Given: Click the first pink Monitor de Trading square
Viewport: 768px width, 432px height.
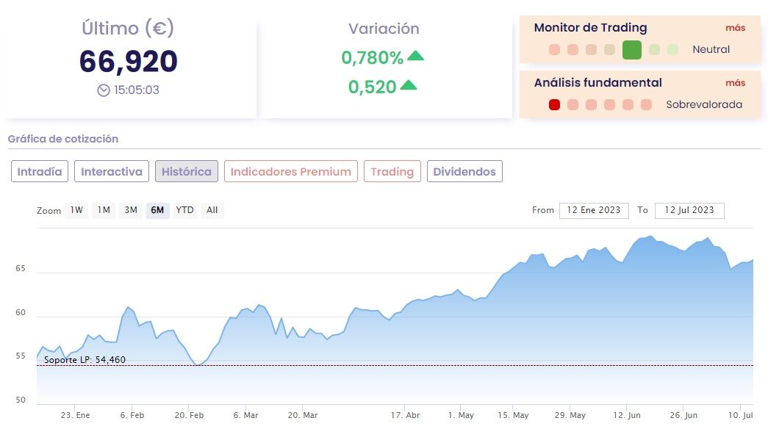Looking at the screenshot, I should (555, 50).
